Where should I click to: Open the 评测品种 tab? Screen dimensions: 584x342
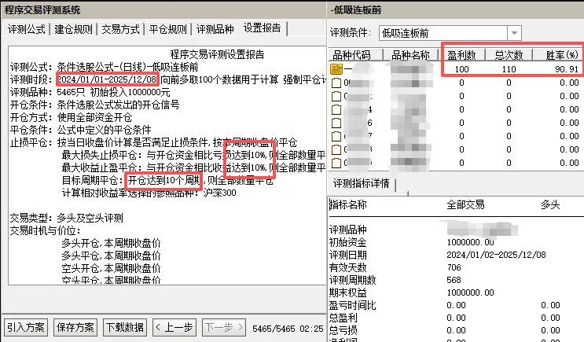[x=215, y=29]
